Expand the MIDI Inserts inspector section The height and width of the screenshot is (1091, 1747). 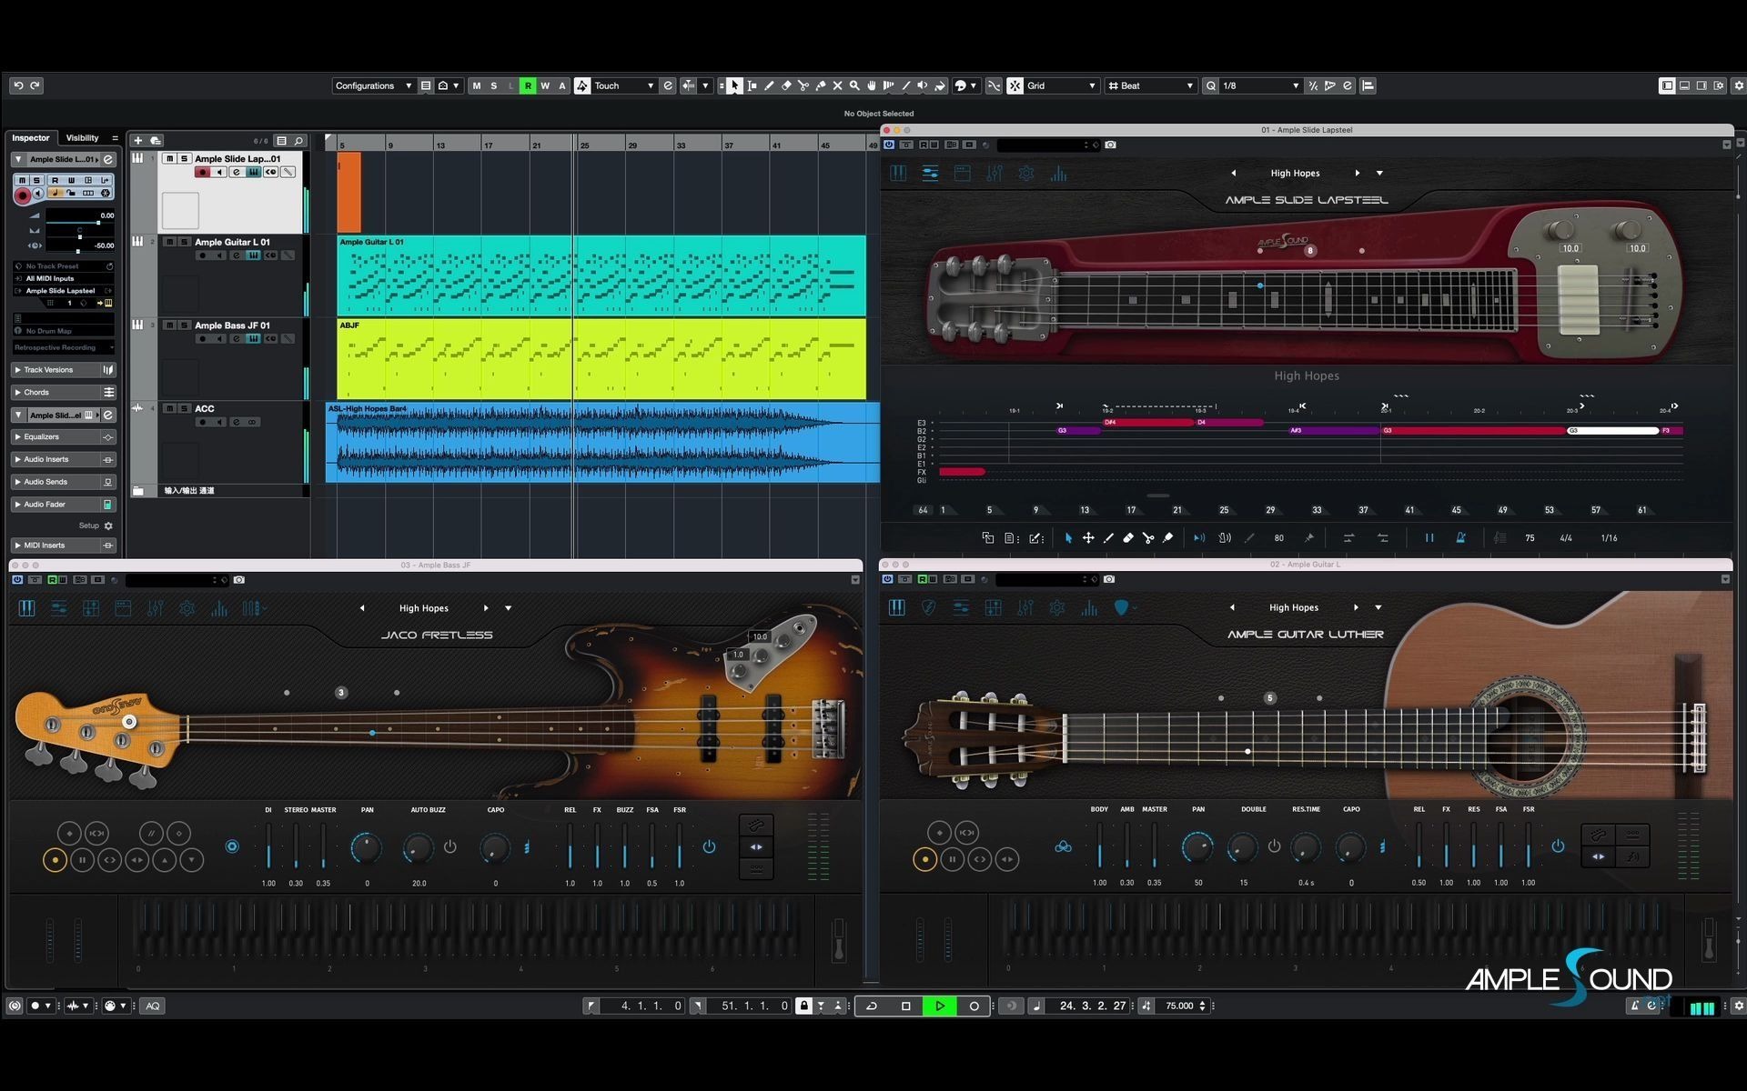click(62, 545)
